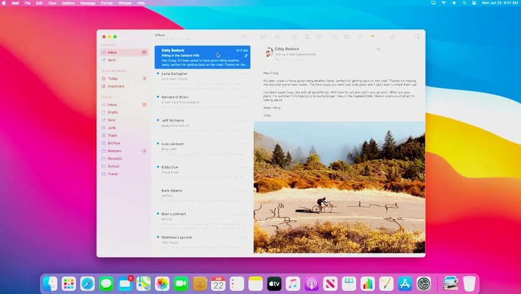Select Inbox under Favorites
Image resolution: width=521 pixels, height=294 pixels.
[124, 52]
